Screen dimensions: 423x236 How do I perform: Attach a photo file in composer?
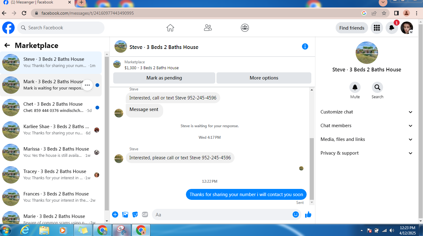pyautogui.click(x=125, y=214)
